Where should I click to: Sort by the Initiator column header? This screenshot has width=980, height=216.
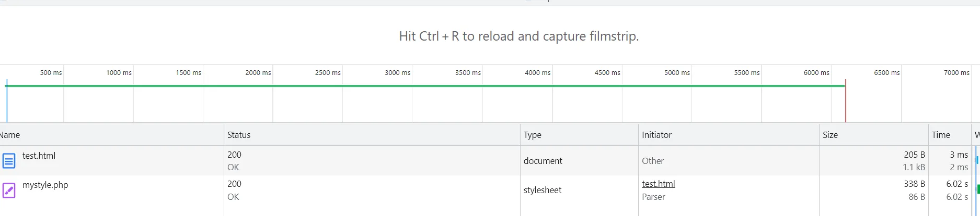[656, 135]
